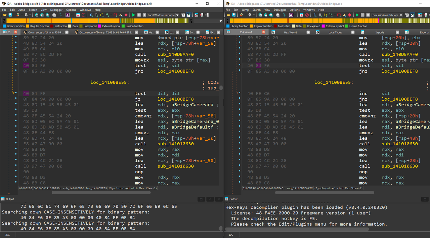Image resolution: width=430 pixels, height=238 pixels.
Task: Open file icon in left IDA window toolbar
Action: point(5,15)
